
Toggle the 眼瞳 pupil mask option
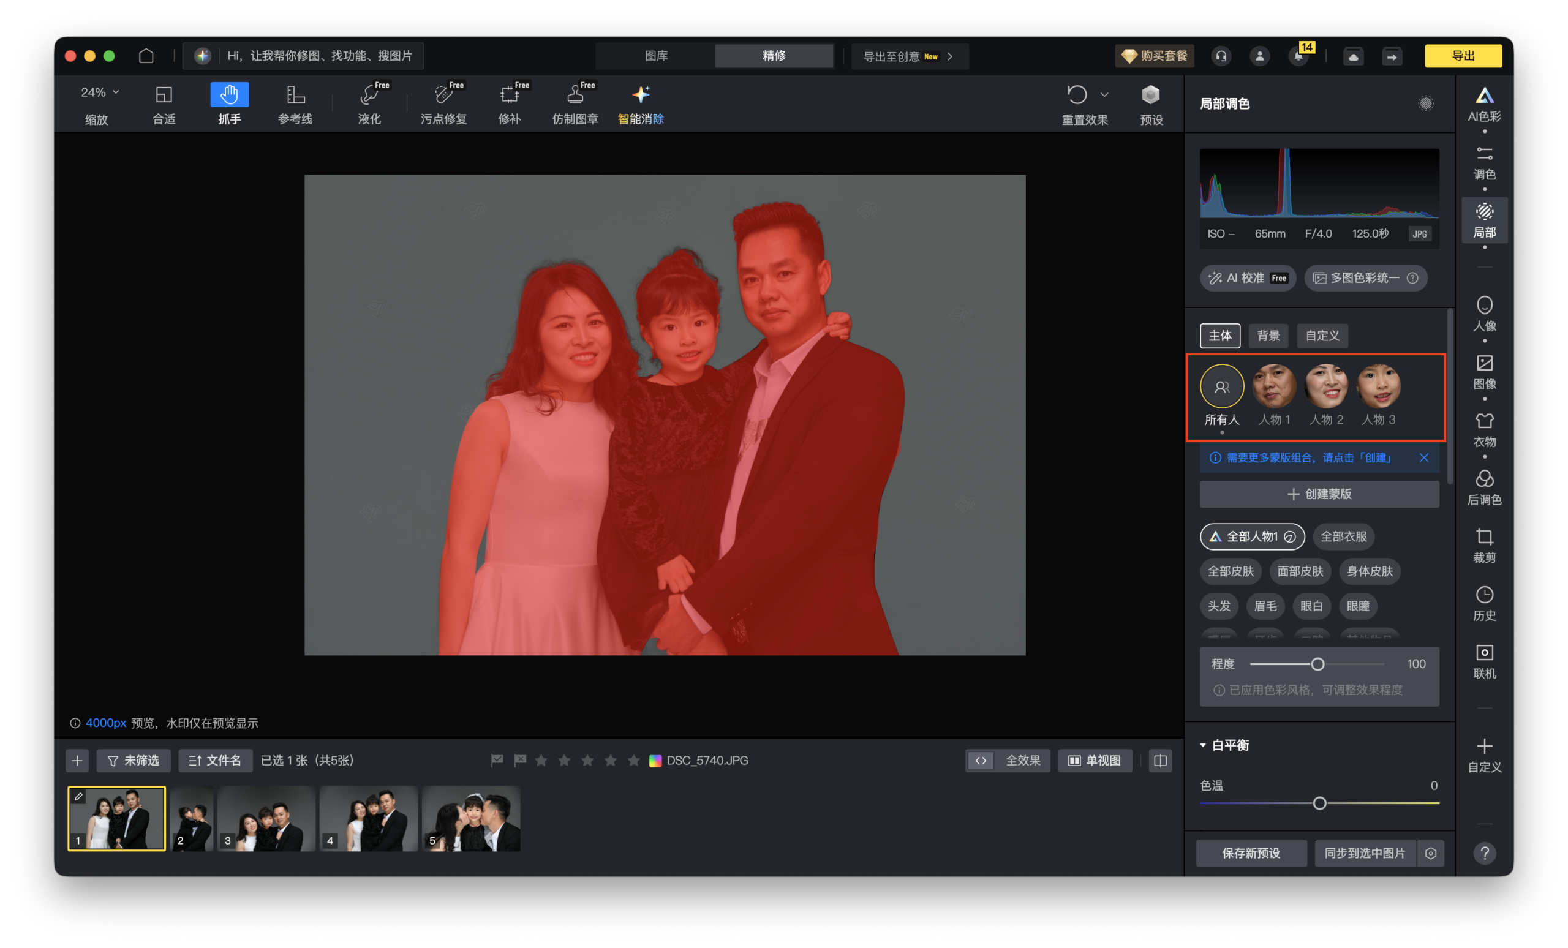tap(1358, 606)
